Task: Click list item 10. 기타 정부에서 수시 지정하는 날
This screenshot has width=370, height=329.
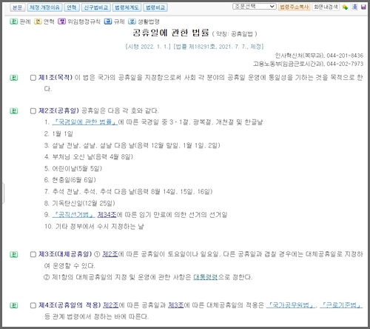Action: click(x=94, y=227)
